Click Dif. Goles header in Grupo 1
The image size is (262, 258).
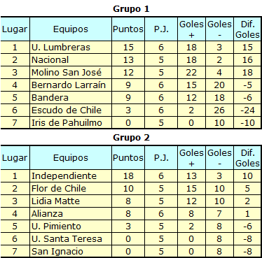point(247,29)
